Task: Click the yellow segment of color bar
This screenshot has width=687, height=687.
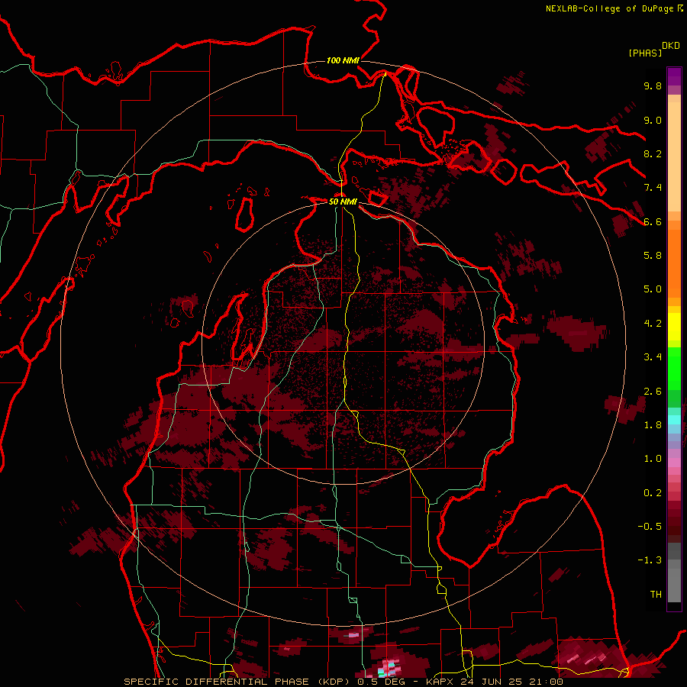Action: tap(674, 327)
